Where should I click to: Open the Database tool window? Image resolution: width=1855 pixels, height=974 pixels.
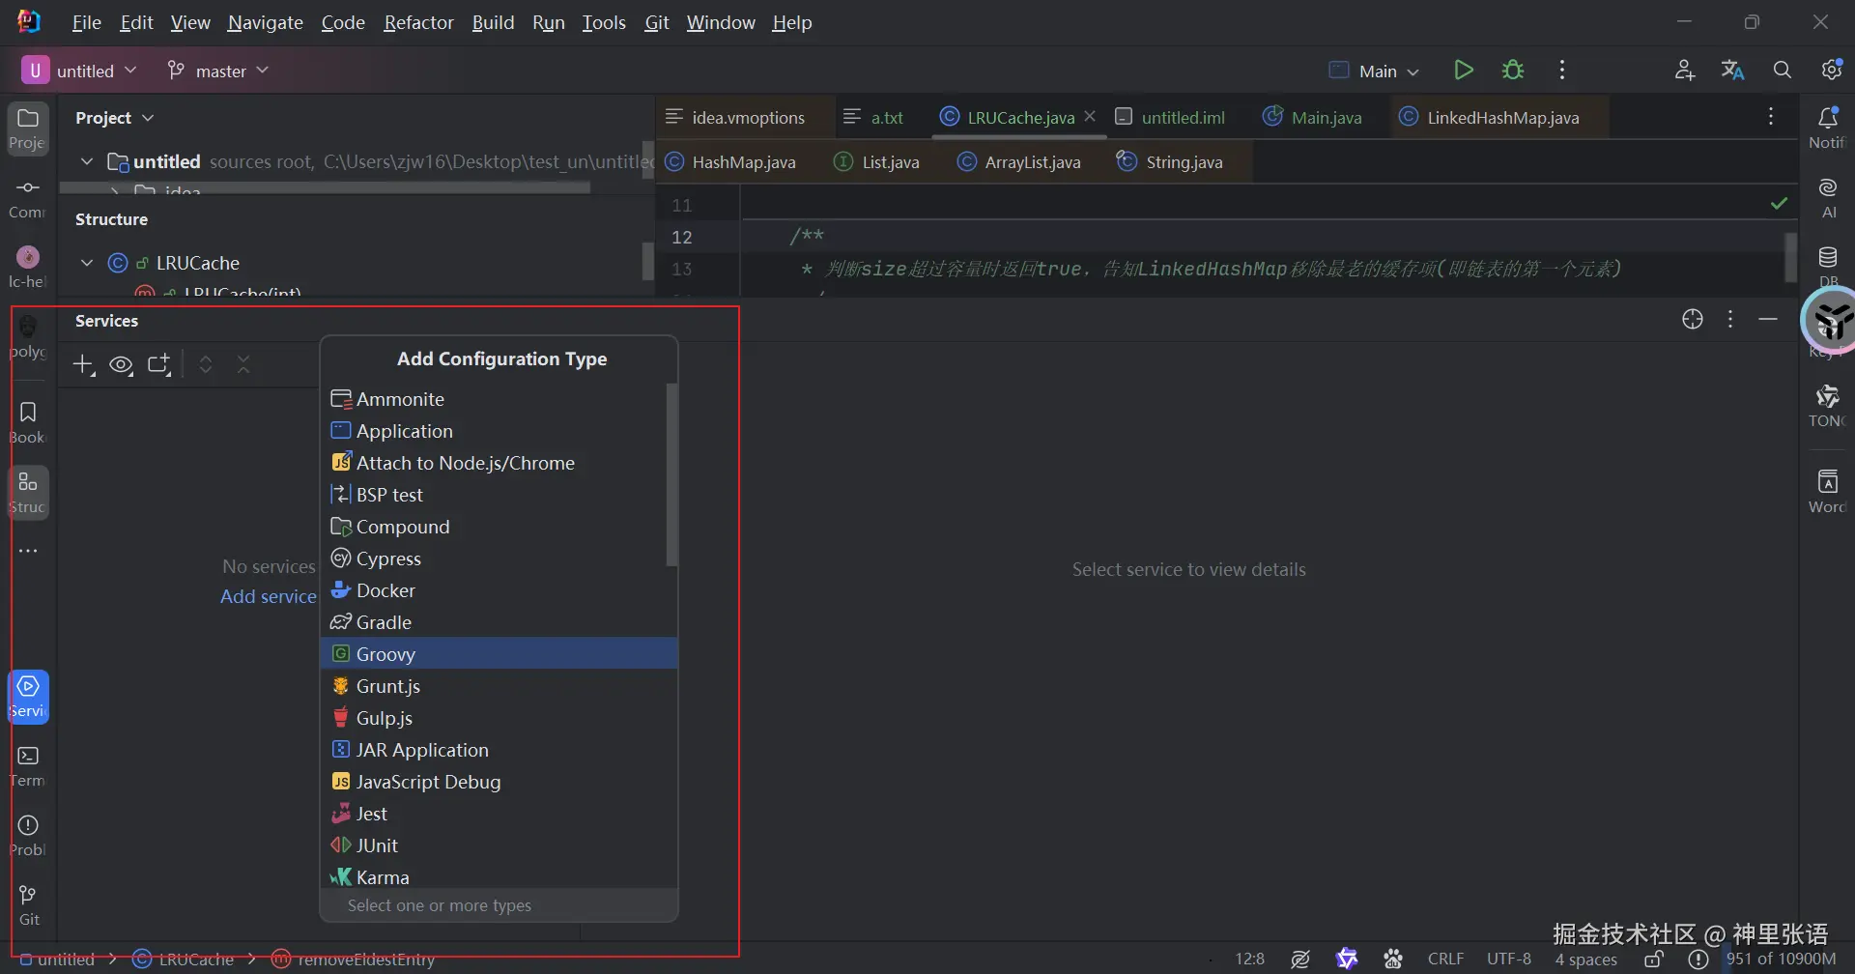coord(1827,266)
